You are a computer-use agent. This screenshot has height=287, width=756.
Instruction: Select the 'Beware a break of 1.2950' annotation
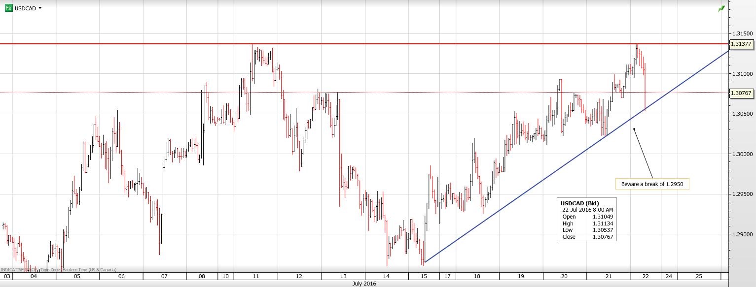pos(651,184)
